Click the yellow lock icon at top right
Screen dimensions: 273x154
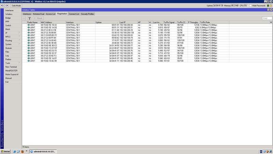(x=271, y=5)
